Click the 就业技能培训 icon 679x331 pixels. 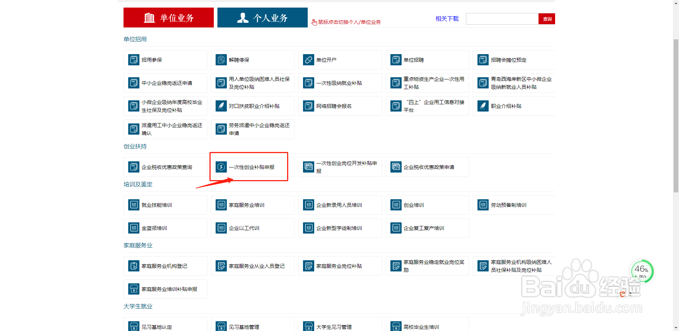coord(134,205)
